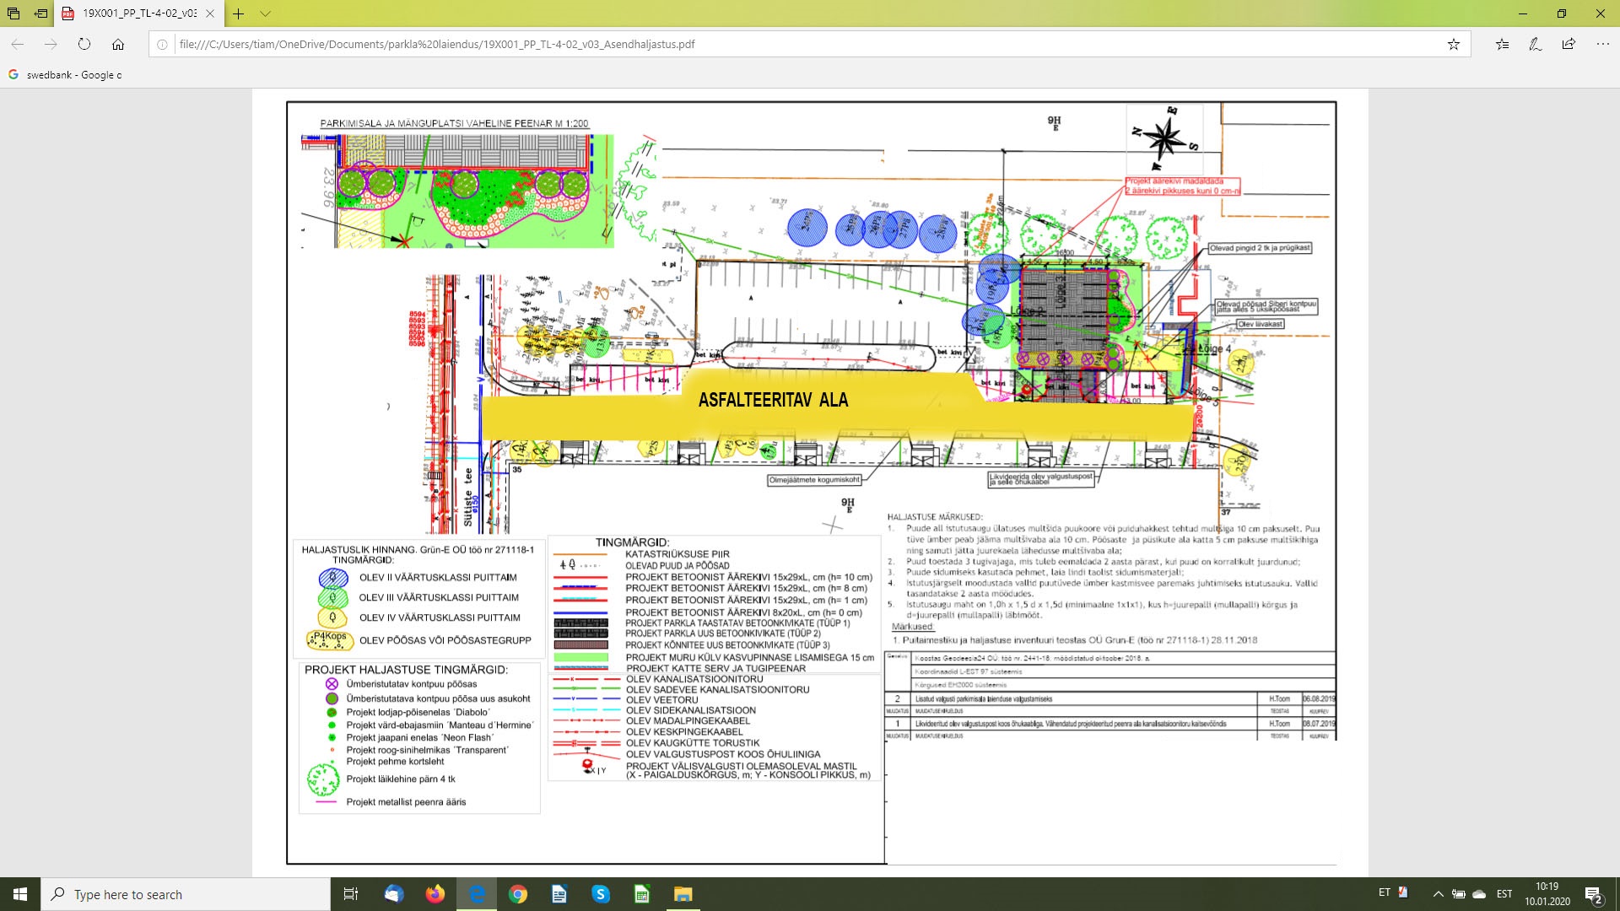
Task: Show hidden system tray icons chevron
Action: click(x=1438, y=894)
